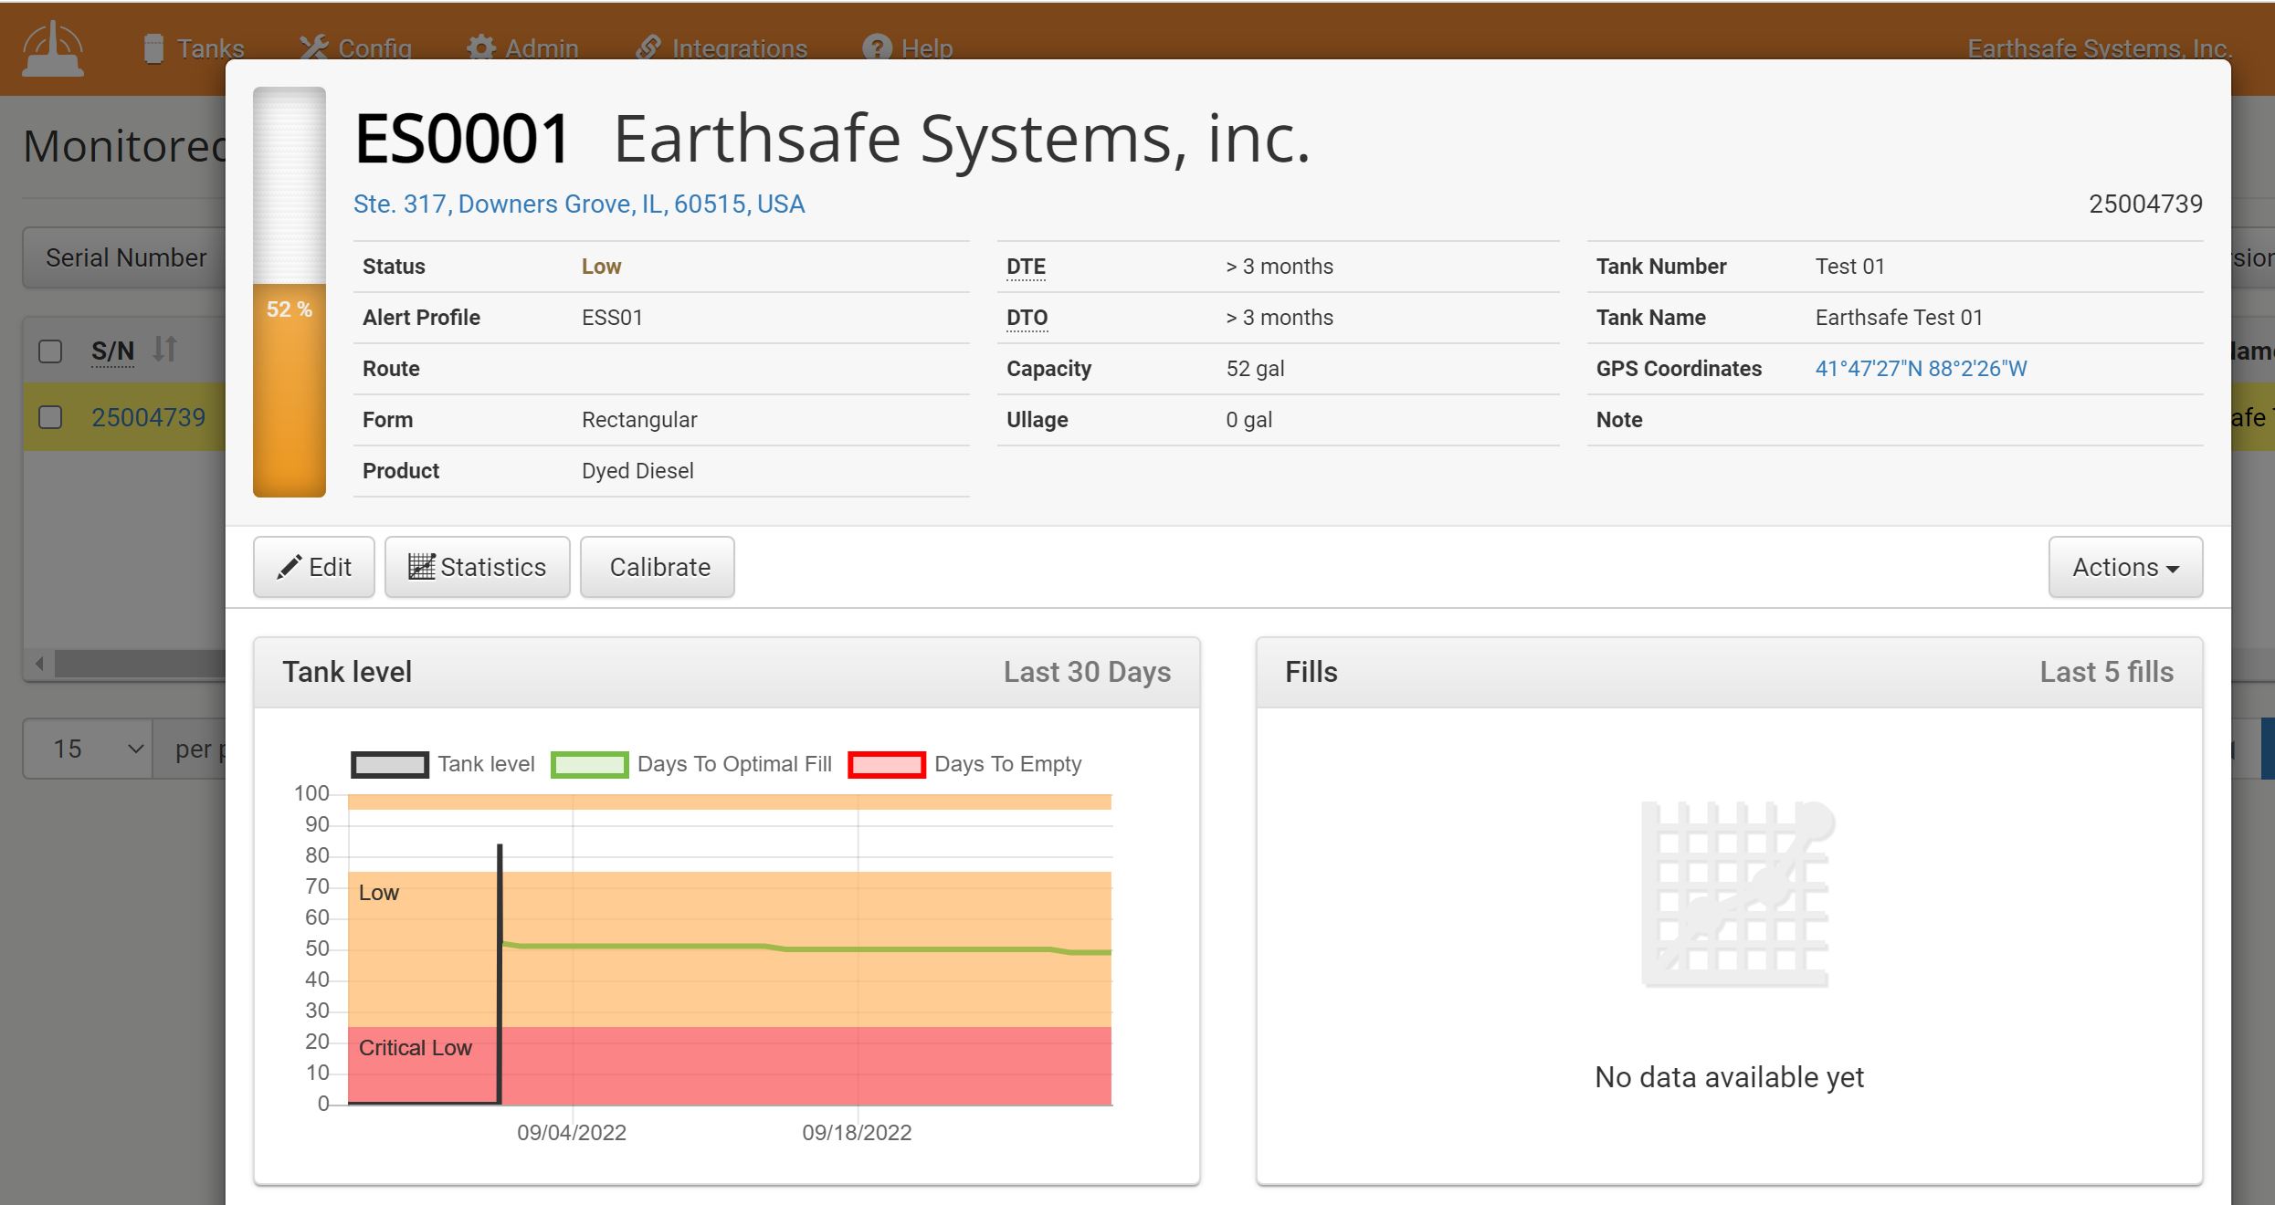
Task: Open the Help menu
Action: (x=908, y=48)
